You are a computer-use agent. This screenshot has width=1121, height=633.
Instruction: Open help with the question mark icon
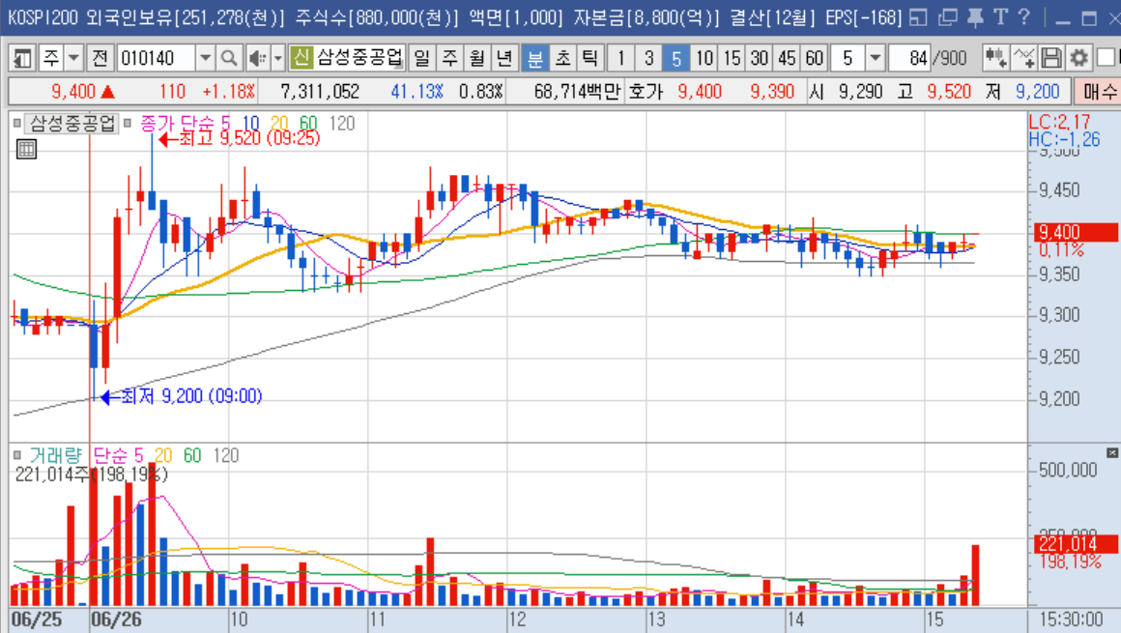click(1023, 17)
